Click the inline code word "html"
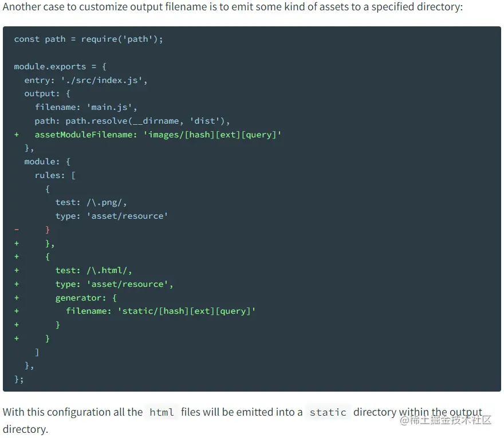The height and width of the screenshot is (438, 504). (162, 412)
